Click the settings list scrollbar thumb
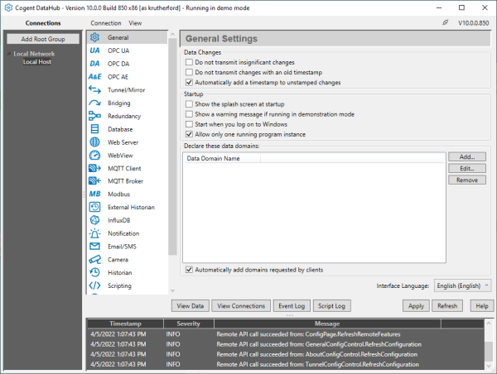Image resolution: width=497 pixels, height=374 pixels. (x=173, y=146)
